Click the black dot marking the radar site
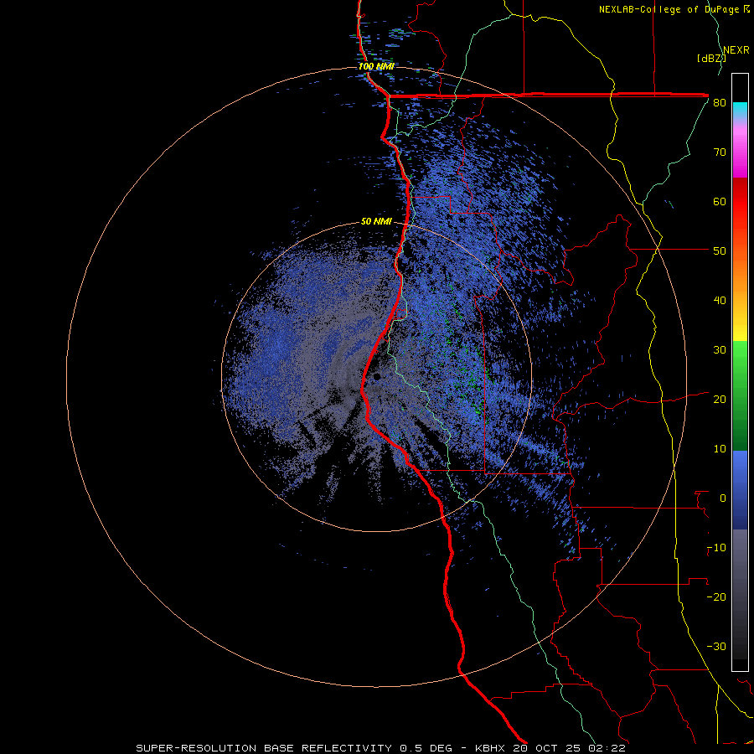 pyautogui.click(x=377, y=376)
